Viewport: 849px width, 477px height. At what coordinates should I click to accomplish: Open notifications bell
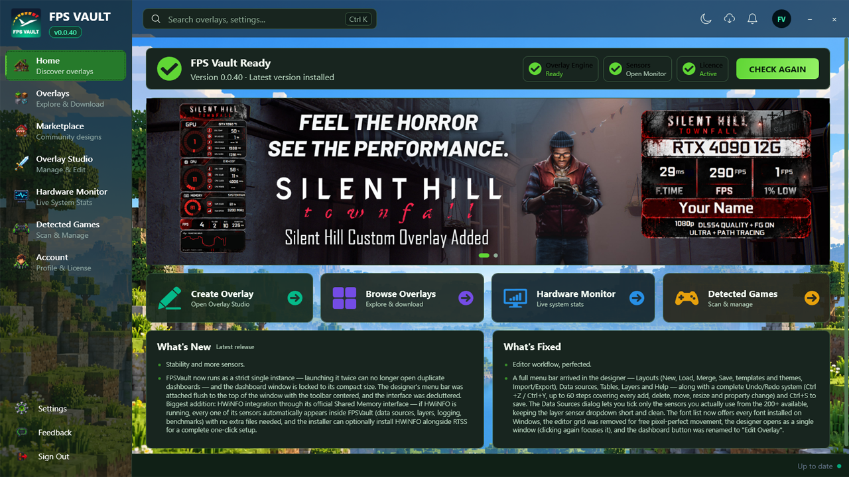coord(752,19)
